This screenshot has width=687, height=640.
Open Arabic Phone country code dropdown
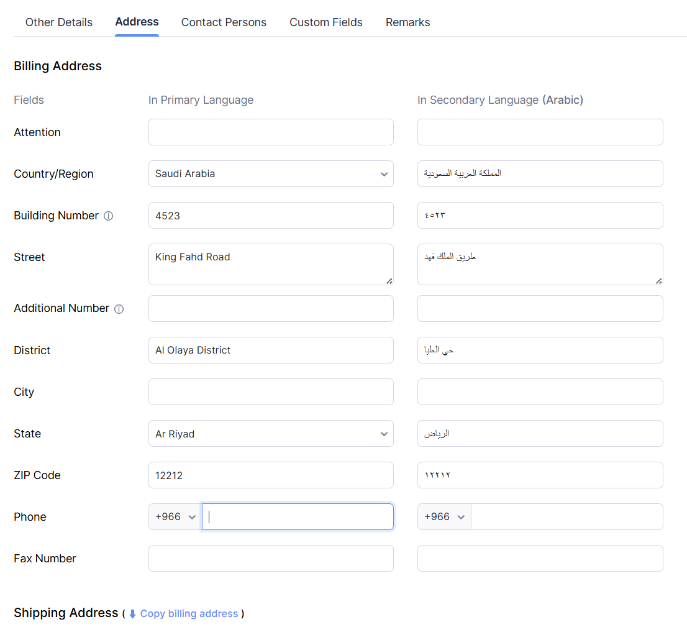(444, 517)
